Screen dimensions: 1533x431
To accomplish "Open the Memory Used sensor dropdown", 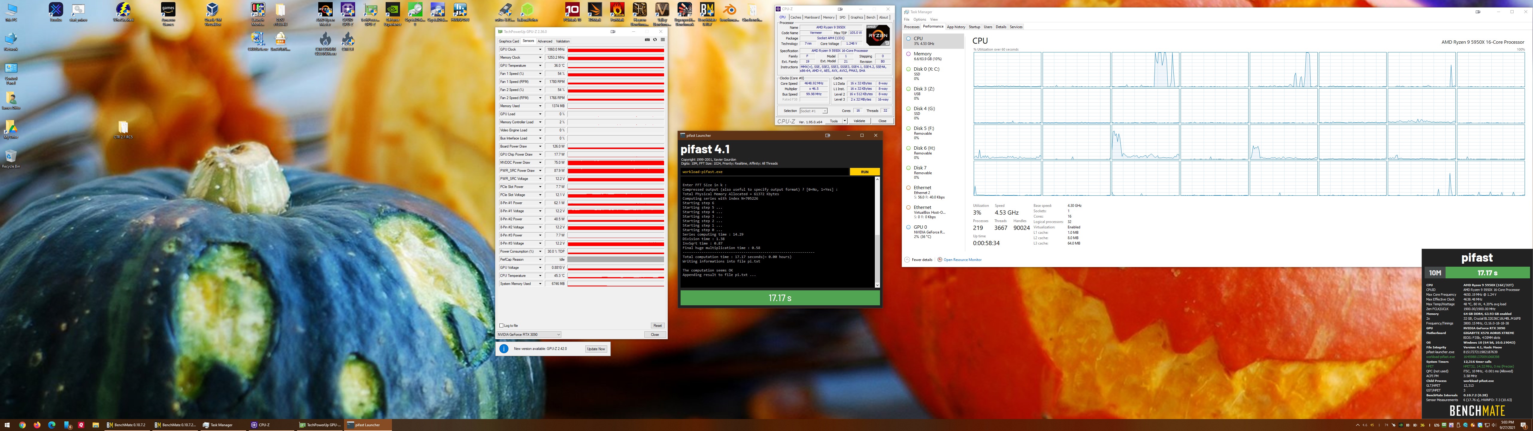I will 540,106.
